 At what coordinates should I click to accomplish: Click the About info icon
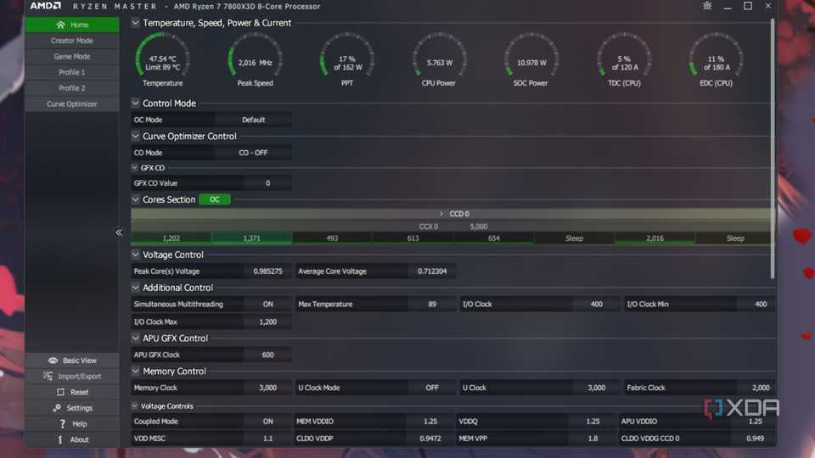click(x=60, y=439)
